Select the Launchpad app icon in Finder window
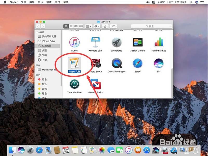Screen dimensions: 208x156 (116, 42)
